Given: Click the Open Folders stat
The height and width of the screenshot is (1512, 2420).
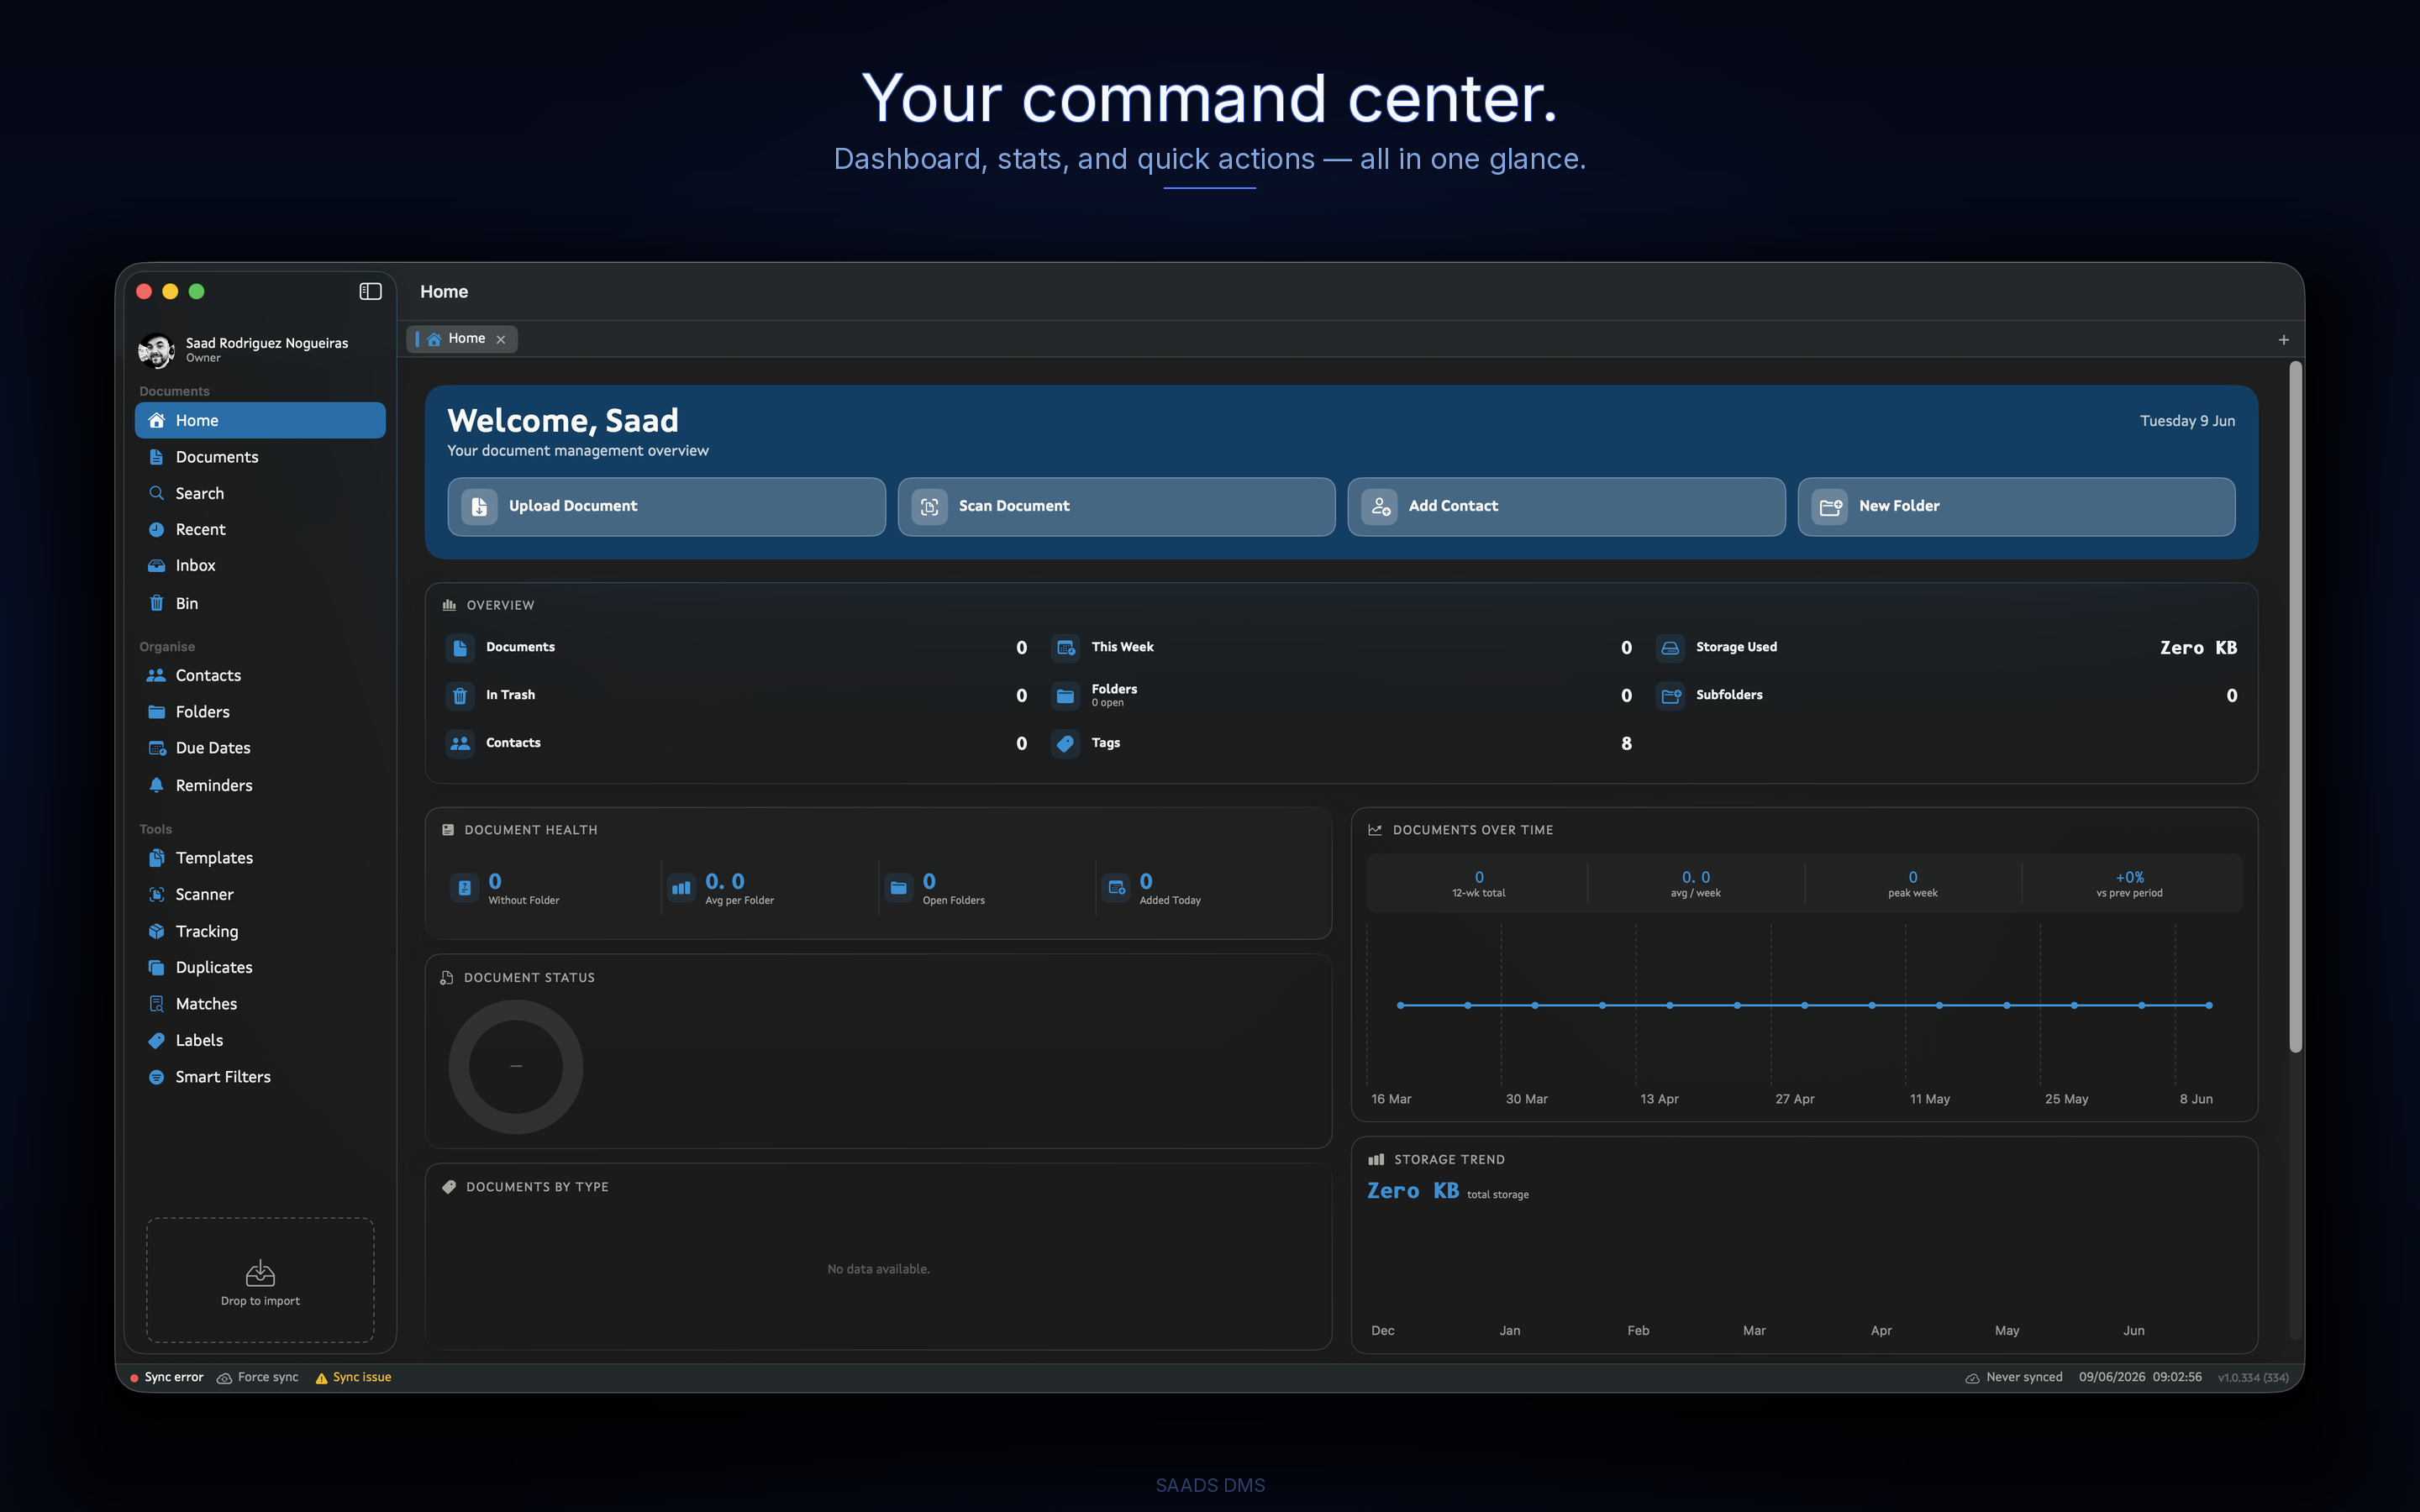Looking at the screenshot, I should coord(937,888).
